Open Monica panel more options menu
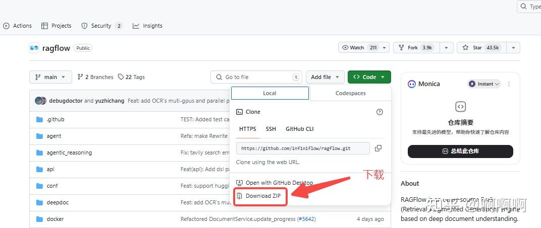541x228 pixels. pyautogui.click(x=509, y=84)
